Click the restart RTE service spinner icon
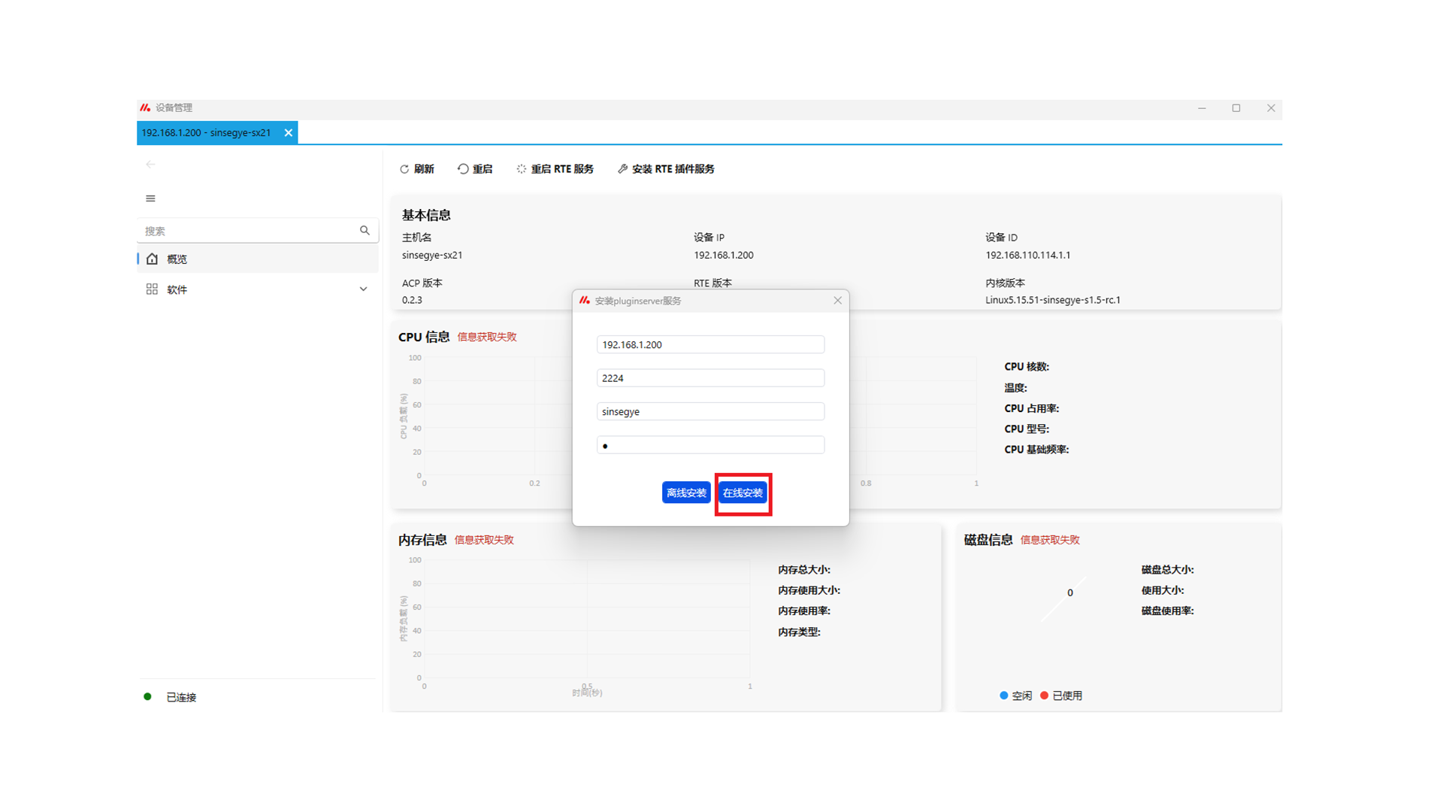Viewport: 1443px width, 812px height. [x=522, y=169]
